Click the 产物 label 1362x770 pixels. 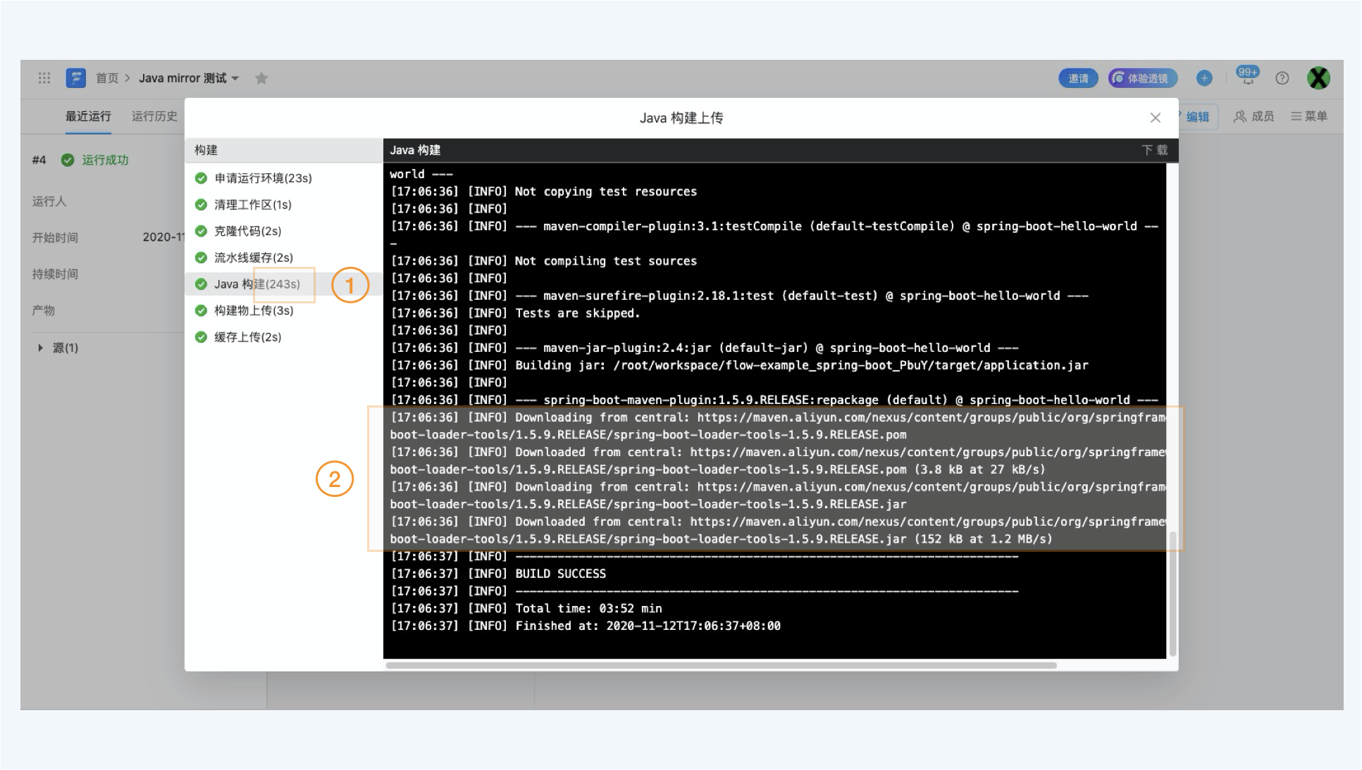click(43, 310)
